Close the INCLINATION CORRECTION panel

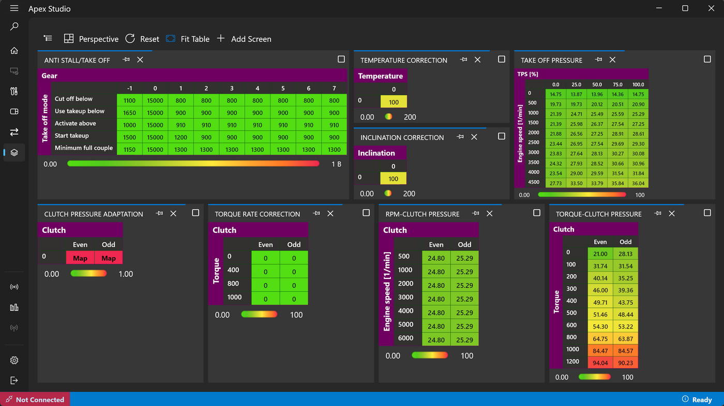(x=474, y=137)
